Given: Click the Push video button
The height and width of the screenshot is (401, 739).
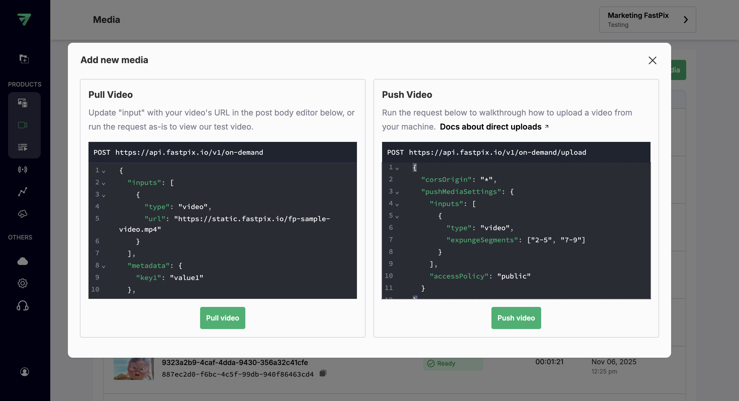Looking at the screenshot, I should point(516,318).
